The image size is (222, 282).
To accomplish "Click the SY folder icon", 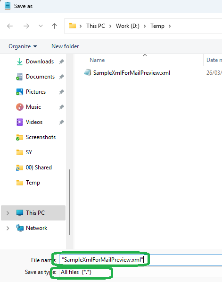I will (x=19, y=152).
